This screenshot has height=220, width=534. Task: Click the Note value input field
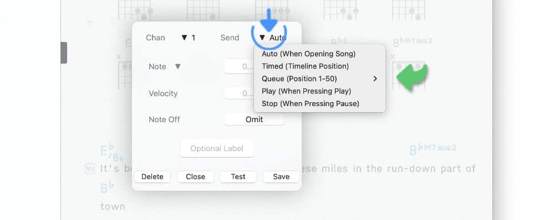(x=239, y=66)
